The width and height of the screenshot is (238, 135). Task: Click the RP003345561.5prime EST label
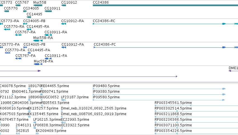tap(173, 103)
